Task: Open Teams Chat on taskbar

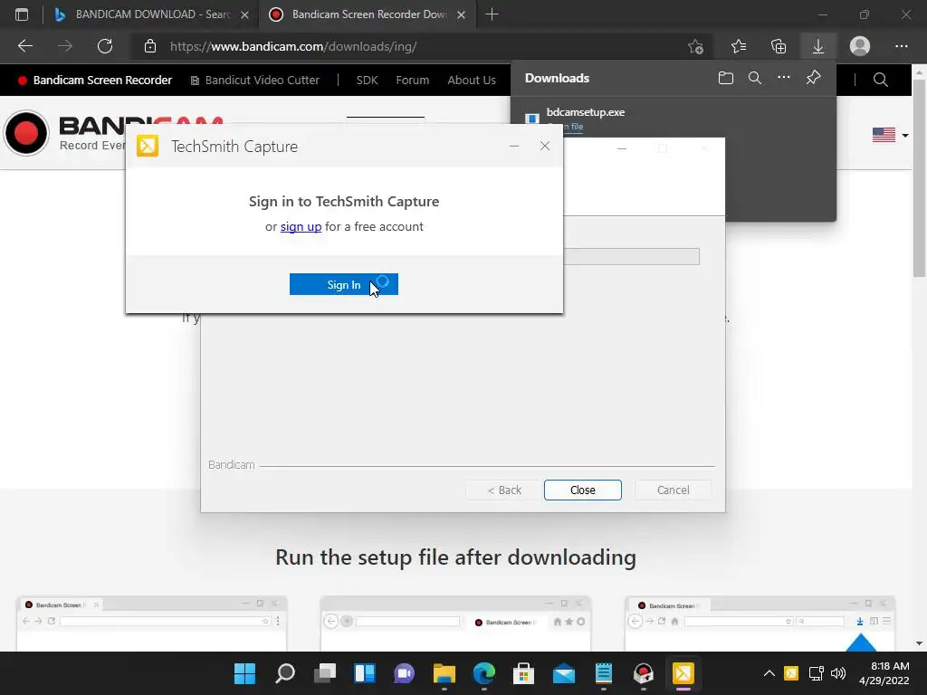Action: 405,673
